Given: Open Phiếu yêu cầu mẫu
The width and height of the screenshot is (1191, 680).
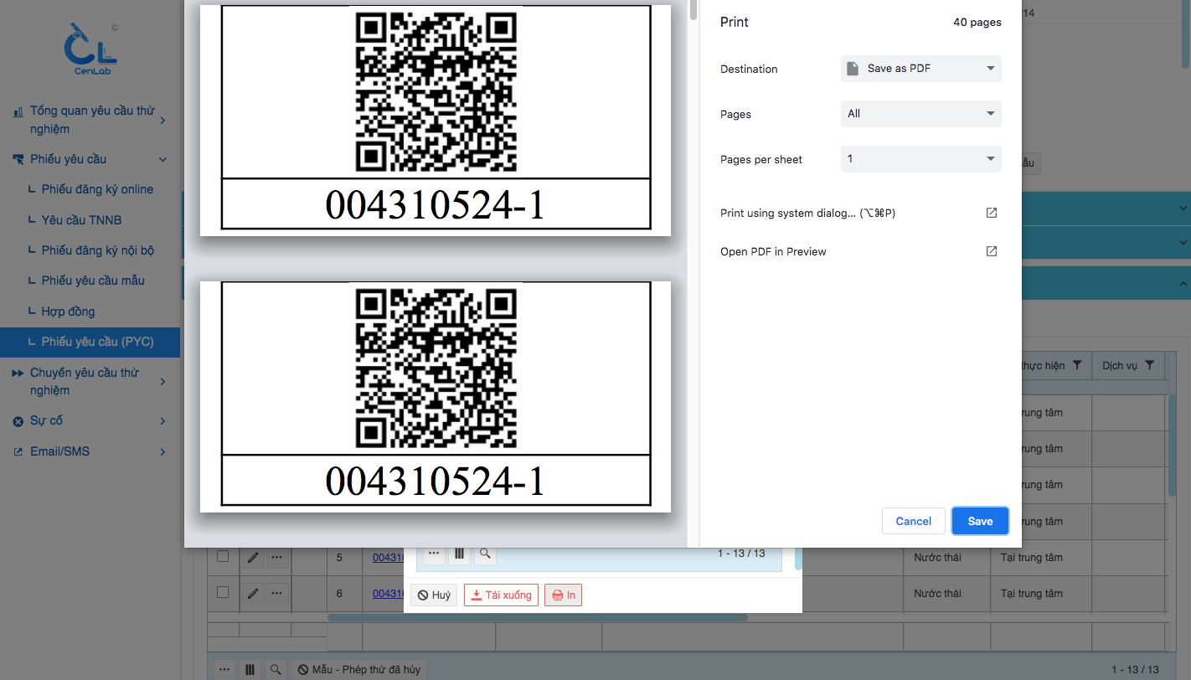Looking at the screenshot, I should click(x=93, y=281).
